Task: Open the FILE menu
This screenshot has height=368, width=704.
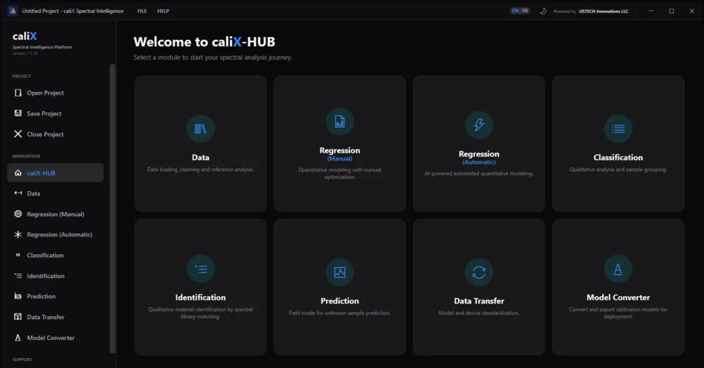Action: 142,11
